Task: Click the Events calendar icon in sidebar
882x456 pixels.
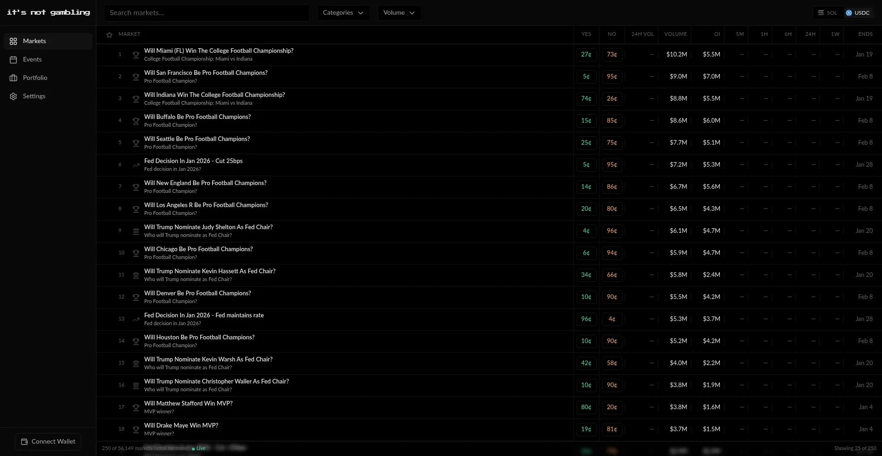Action: click(13, 60)
